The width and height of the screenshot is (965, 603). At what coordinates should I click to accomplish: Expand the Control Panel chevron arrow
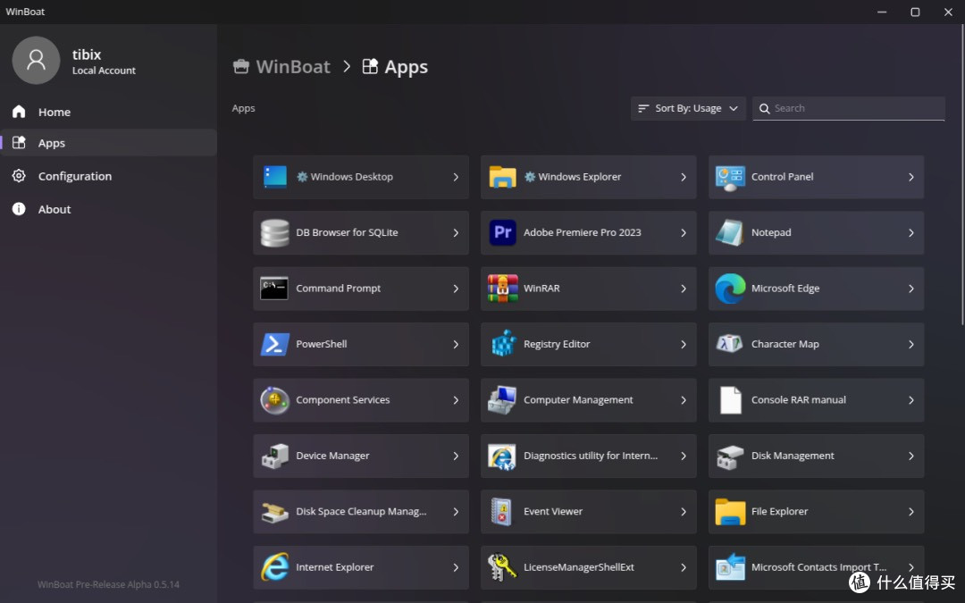tap(911, 177)
